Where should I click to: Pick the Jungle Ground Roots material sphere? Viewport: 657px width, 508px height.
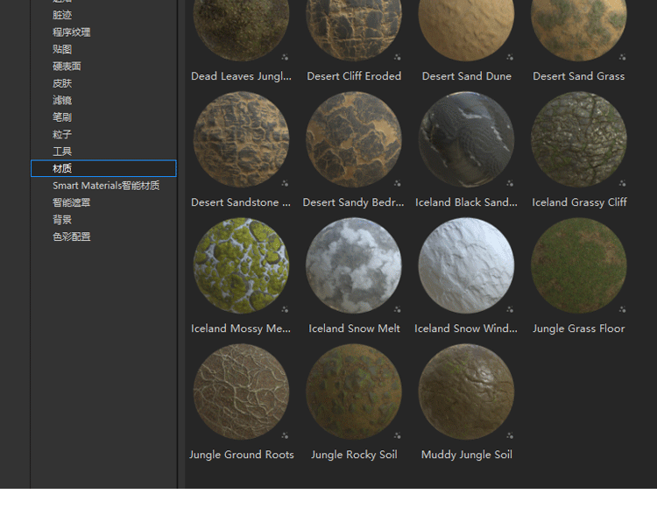(x=241, y=392)
